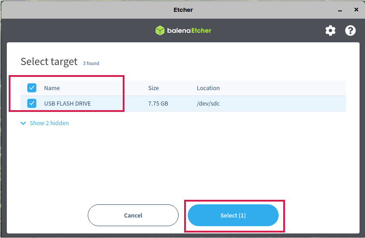Select the USB FLASH DRIVE row name
The width and height of the screenshot is (365, 238).
tap(67, 104)
